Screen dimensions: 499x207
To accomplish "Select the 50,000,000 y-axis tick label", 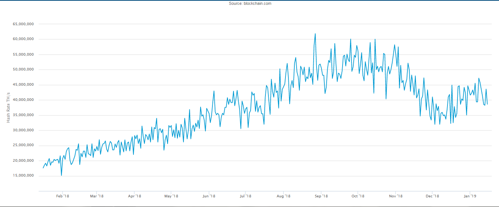I will pyautogui.click(x=24, y=70).
